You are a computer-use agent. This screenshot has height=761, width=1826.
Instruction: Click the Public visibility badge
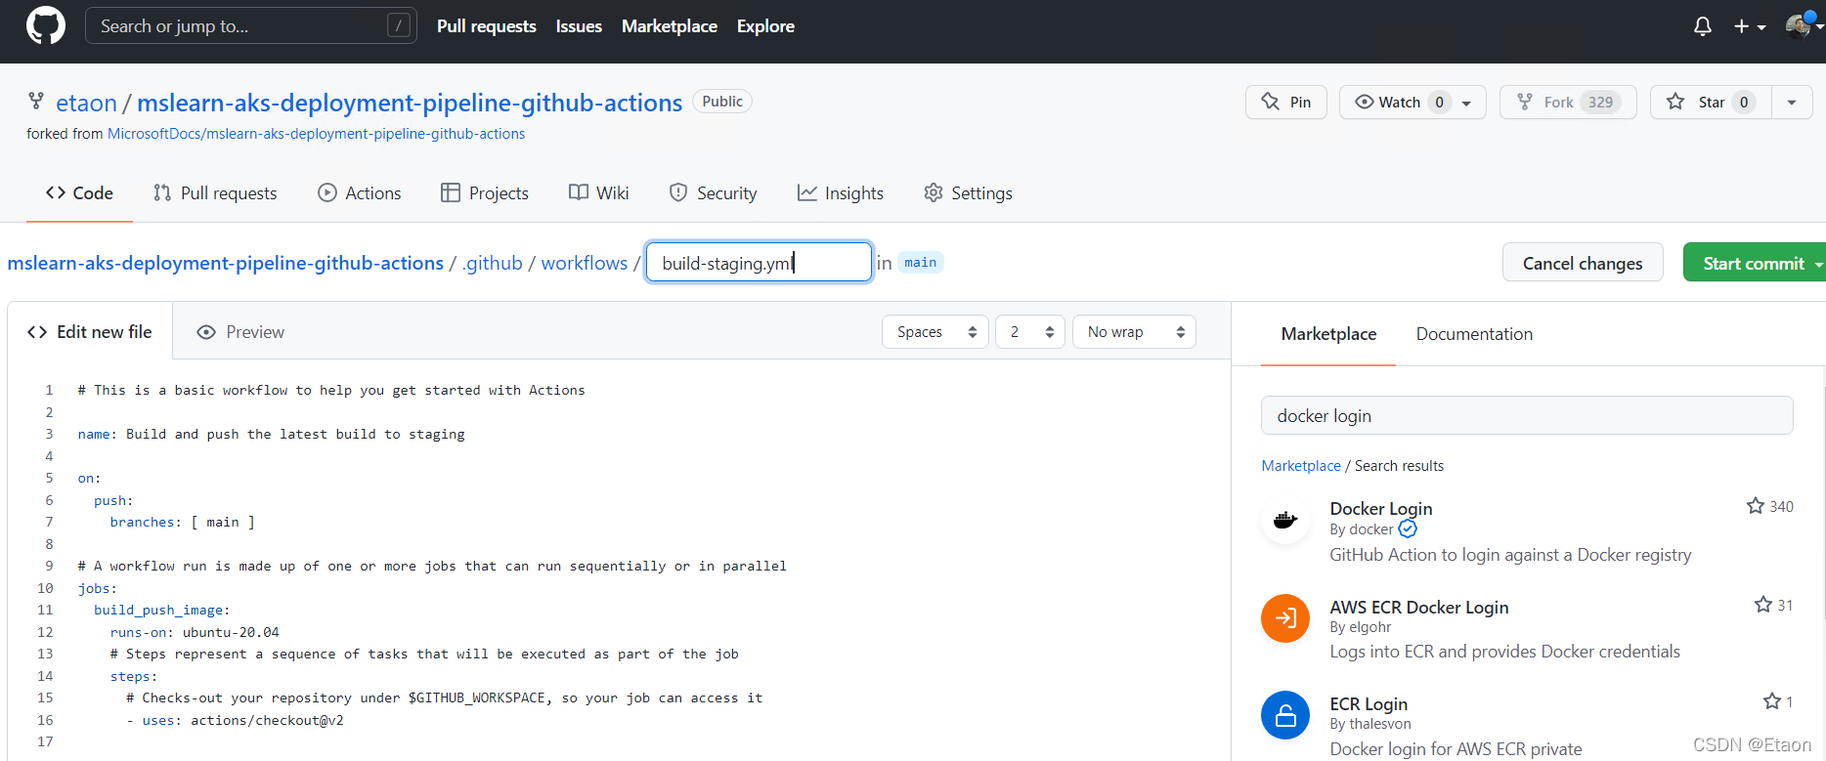pyautogui.click(x=722, y=102)
